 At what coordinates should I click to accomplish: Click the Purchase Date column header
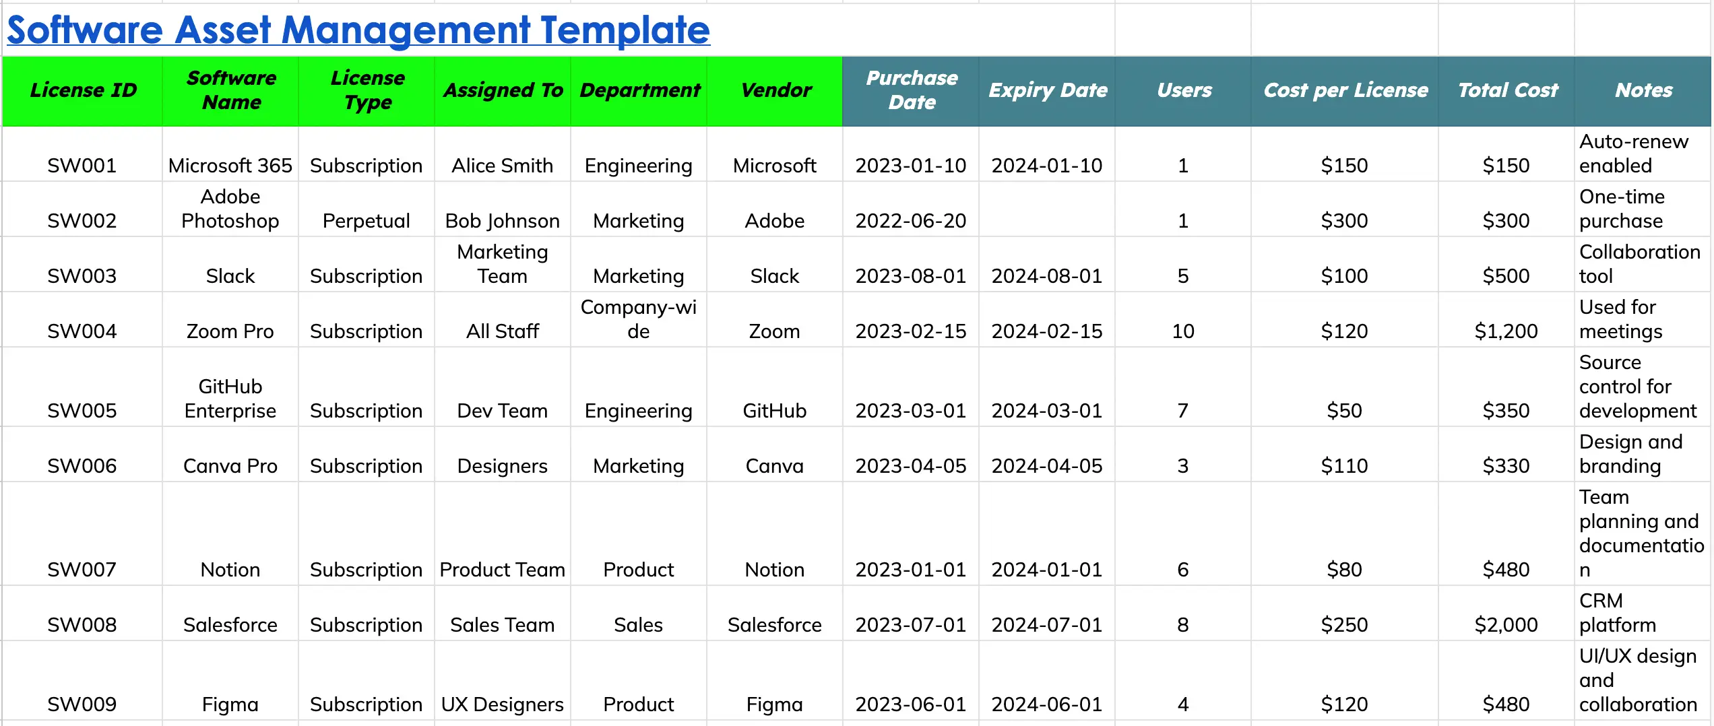[911, 90]
